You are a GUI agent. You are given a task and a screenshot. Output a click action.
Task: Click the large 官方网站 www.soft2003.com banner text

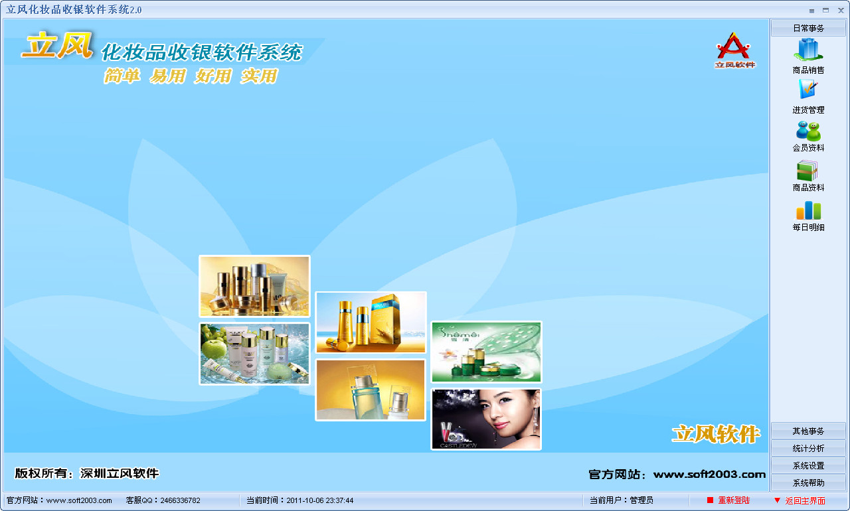tap(677, 475)
